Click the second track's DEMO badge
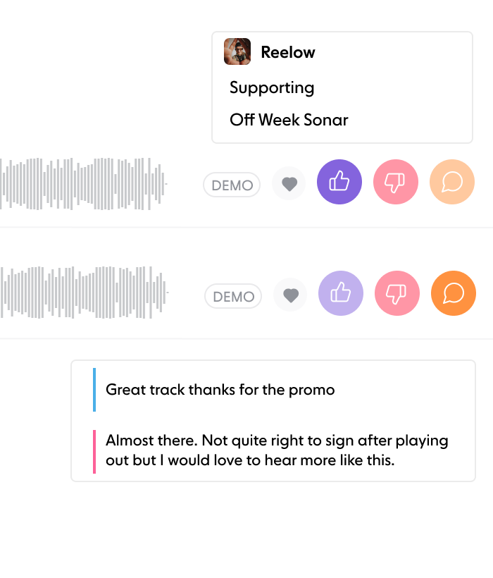 (233, 297)
